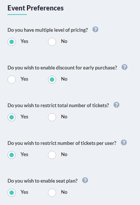This screenshot has height=205, width=140.
Task: Click the multiple level of pricing question text
Action: [x=48, y=30]
